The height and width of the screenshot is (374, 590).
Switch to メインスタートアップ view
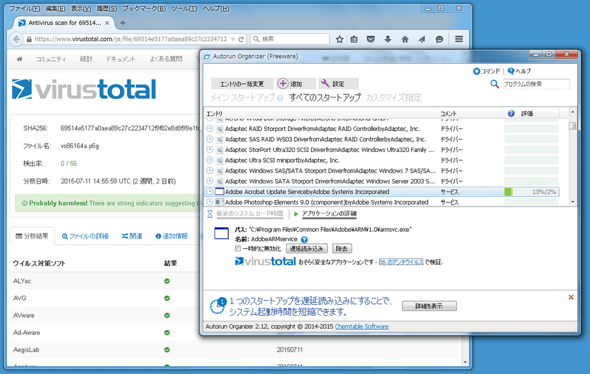point(242,98)
